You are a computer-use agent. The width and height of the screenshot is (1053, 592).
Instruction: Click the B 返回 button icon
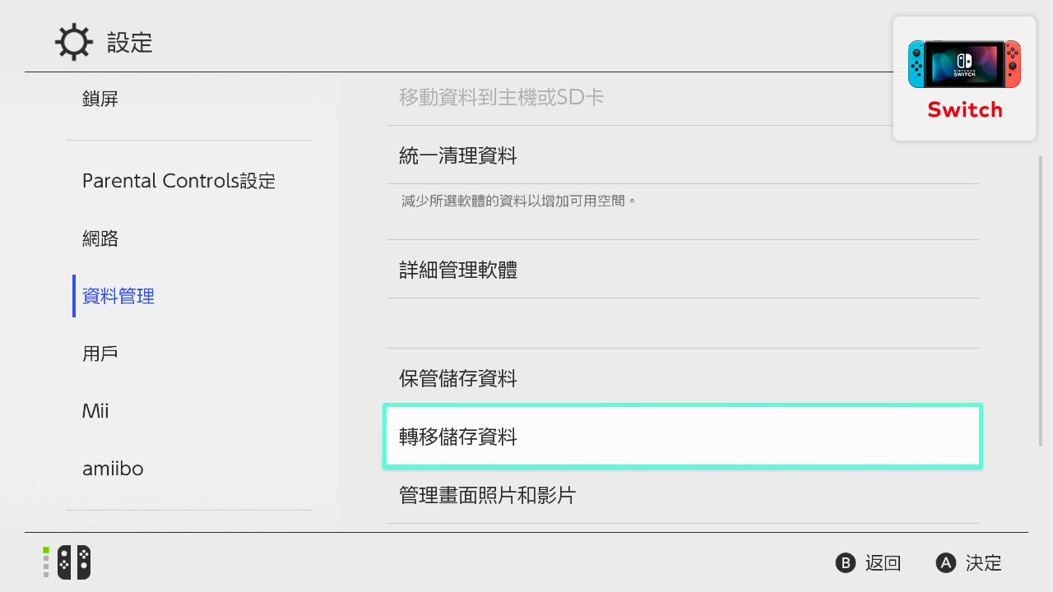[x=846, y=563]
